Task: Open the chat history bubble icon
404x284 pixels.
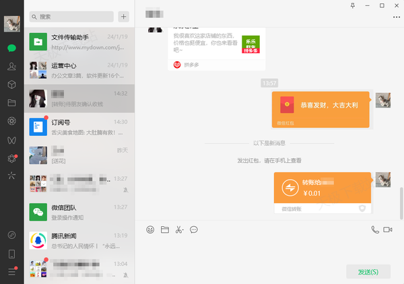Action: 194,229
